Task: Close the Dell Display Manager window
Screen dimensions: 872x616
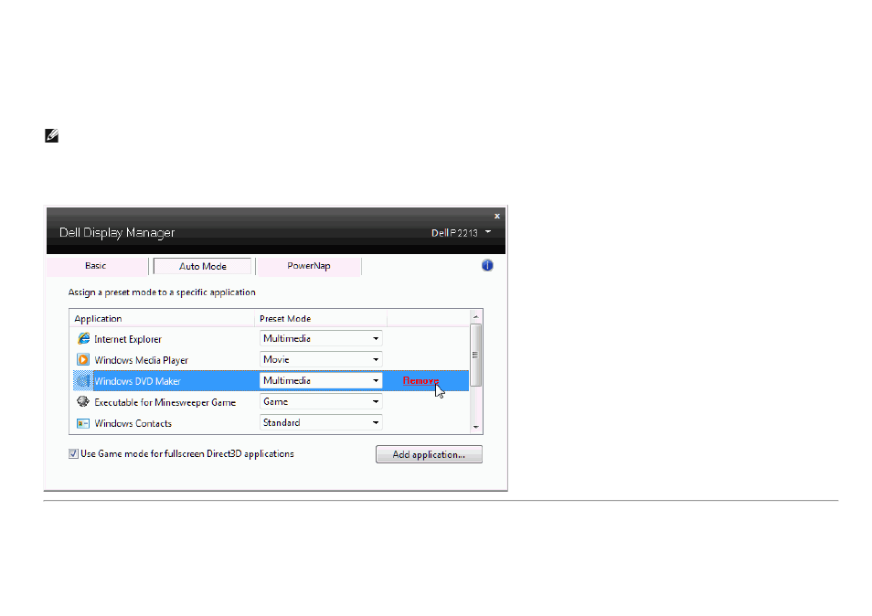Action: coord(497,217)
